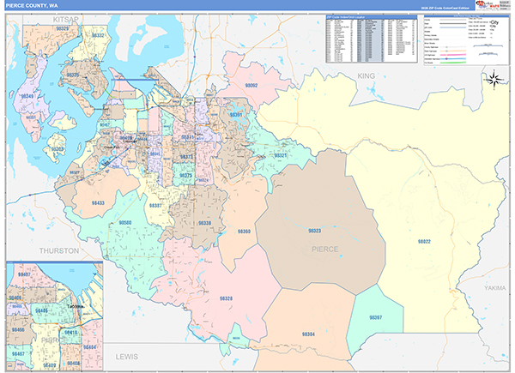Click the 98580 ZIP code label

point(125,222)
